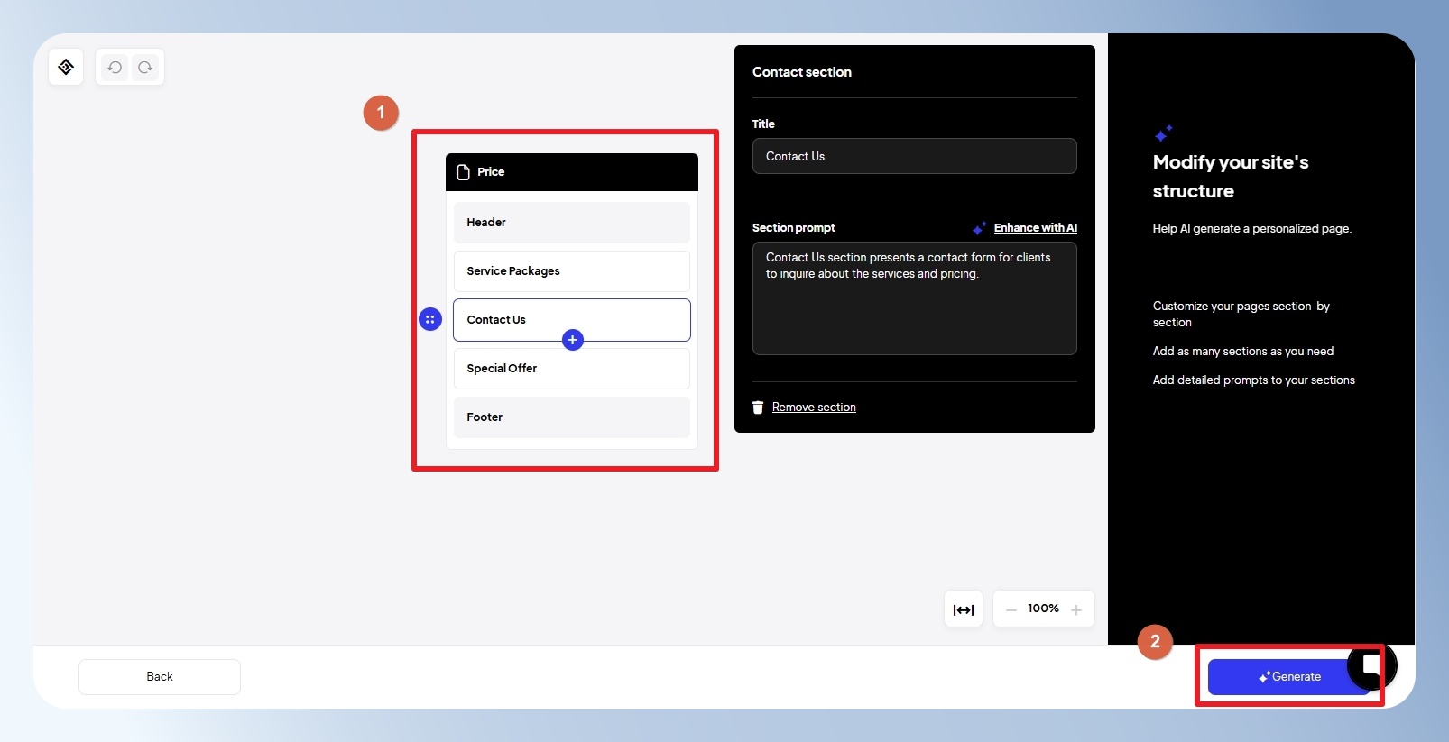Open the Price page header
Screen dimensions: 1449x742
(572, 172)
